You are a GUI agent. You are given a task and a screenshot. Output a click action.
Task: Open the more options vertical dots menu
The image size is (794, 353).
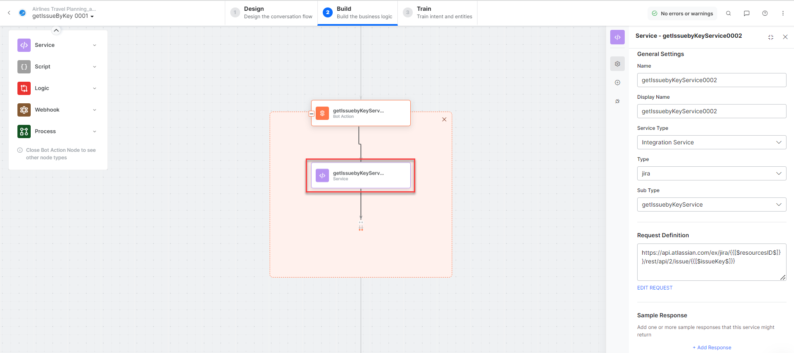783,13
